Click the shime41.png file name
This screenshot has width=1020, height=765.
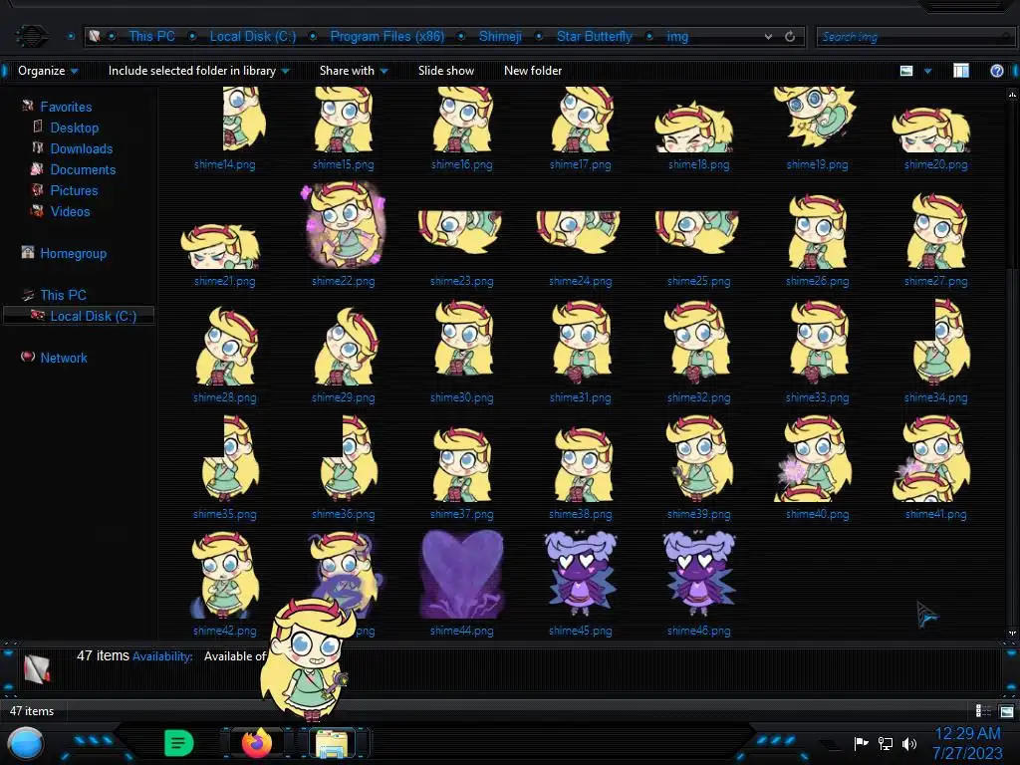(936, 514)
